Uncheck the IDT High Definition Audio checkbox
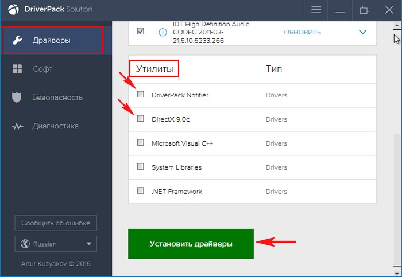The image size is (402, 277). point(141,32)
